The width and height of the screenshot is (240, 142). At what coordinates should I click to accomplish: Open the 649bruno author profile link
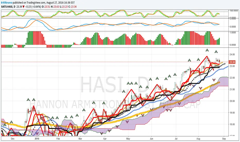(7, 3)
